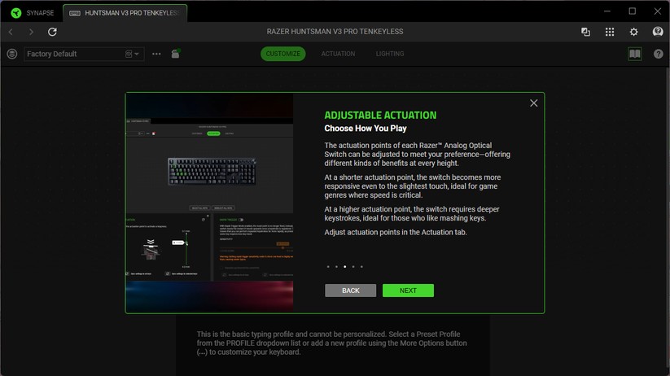This screenshot has width=670, height=376.
Task: Open the profile menu hamburger icon
Action: point(11,54)
